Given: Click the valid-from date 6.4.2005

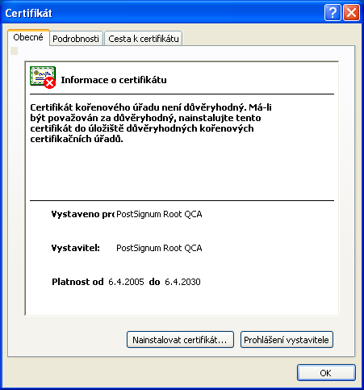Looking at the screenshot, I should tap(126, 282).
